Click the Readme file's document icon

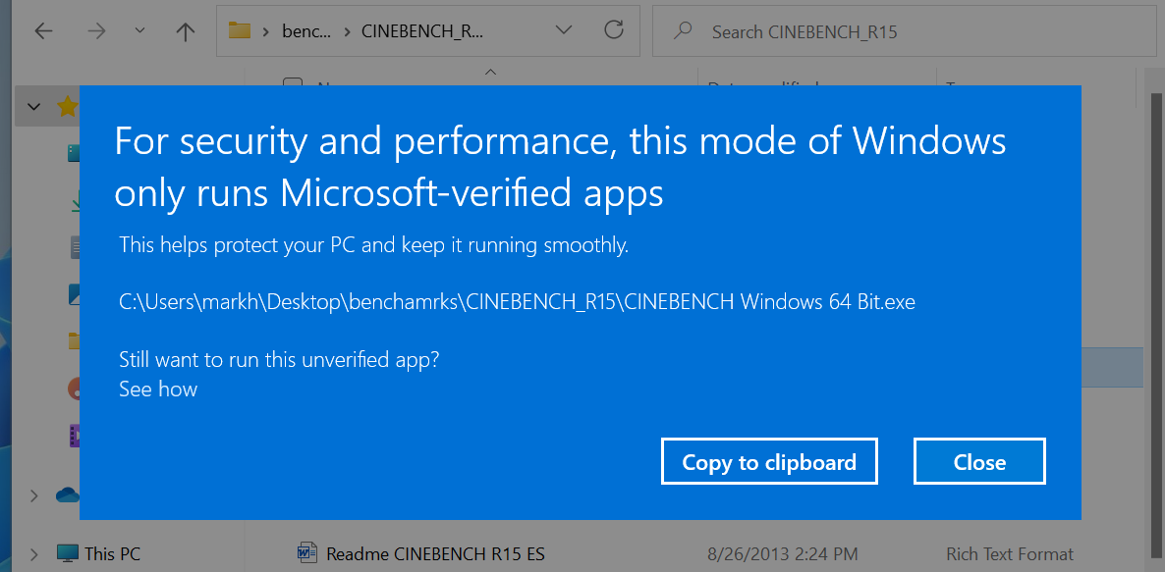tap(307, 553)
